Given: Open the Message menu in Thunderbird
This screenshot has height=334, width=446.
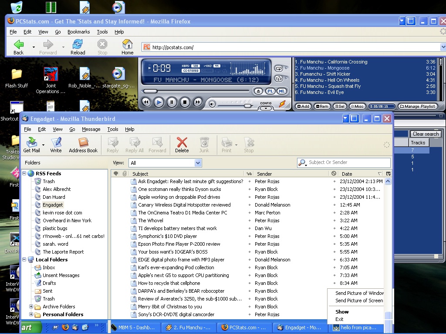Looking at the screenshot, I should pyautogui.click(x=91, y=129).
